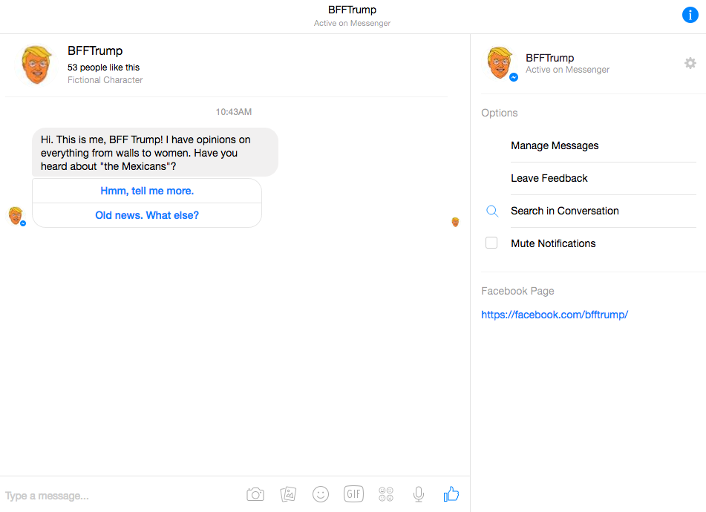Click the BFFTrump title at top
Viewport: 706px width, 512px height.
[352, 10]
